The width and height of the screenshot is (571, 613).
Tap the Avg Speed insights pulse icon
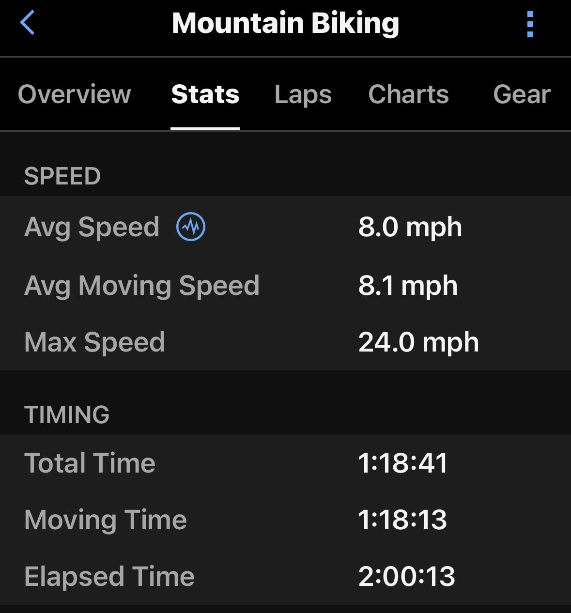(x=191, y=227)
